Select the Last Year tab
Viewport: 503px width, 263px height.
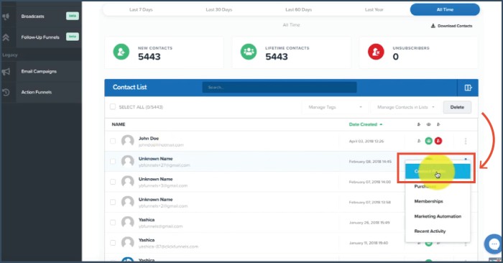[x=374, y=9]
